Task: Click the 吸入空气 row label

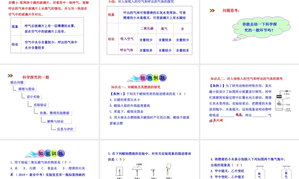Action: pos(127,39)
